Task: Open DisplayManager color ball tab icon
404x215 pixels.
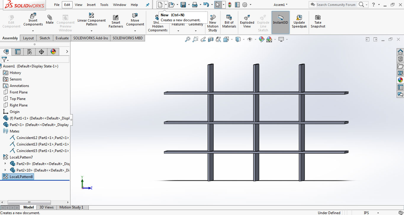Action: [53, 52]
